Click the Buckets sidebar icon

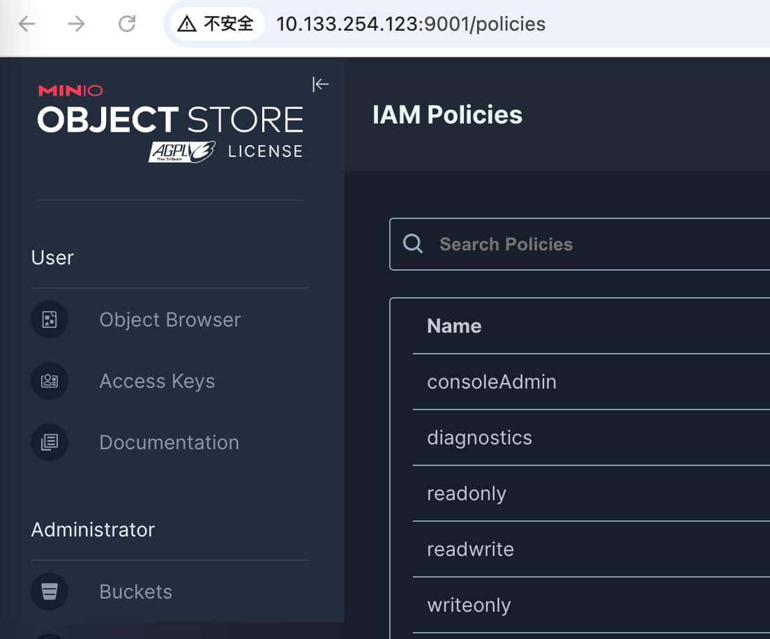pyautogui.click(x=50, y=592)
